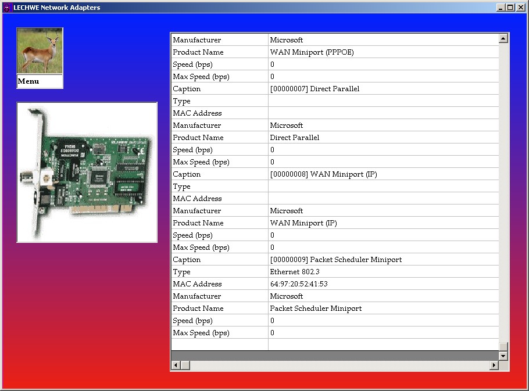Click the vertical scrollbar thumb
529x391 pixels.
tap(503, 347)
